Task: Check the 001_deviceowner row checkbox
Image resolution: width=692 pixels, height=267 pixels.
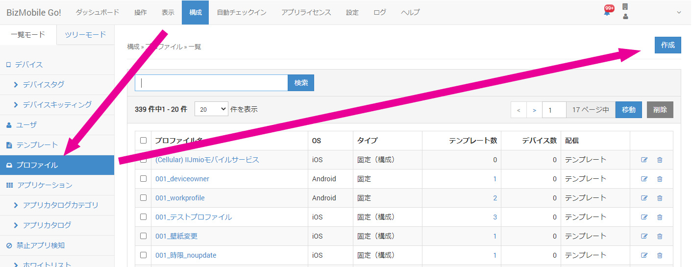Action: click(x=143, y=179)
